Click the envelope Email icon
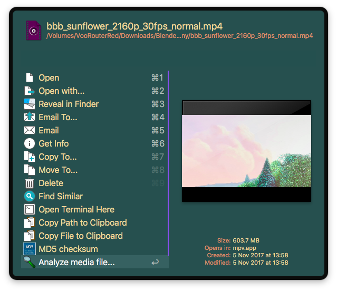 30,130
